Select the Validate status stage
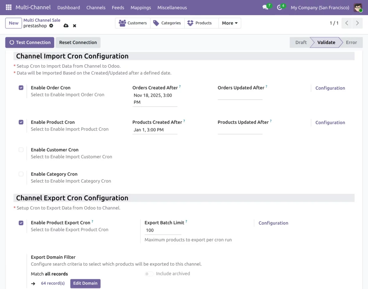The image size is (368, 289). coord(326,43)
